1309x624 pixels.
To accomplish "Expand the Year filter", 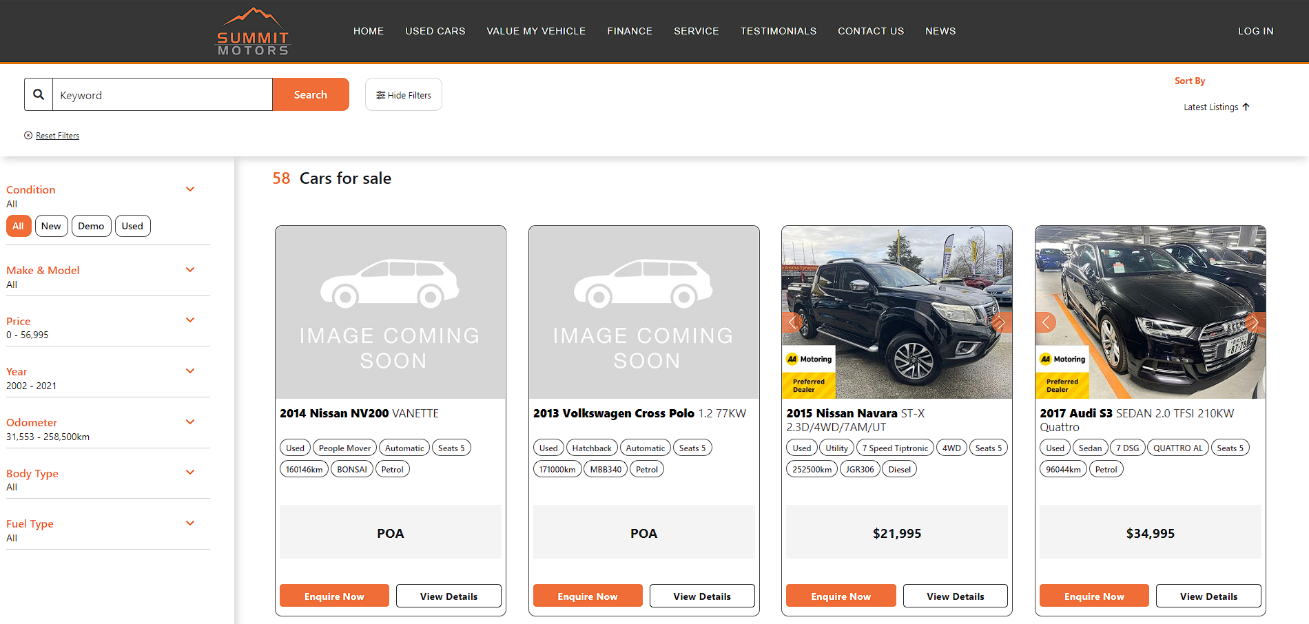I will 190,371.
